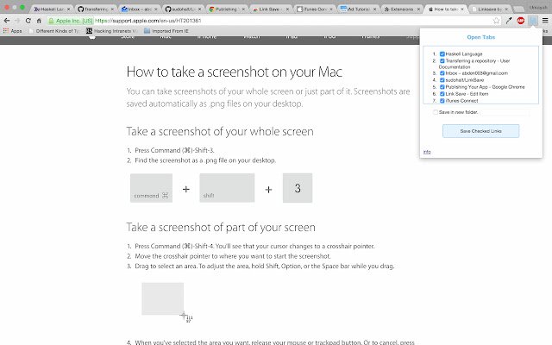Click the shift key image
Image resolution: width=552 pixels, height=345 pixels.
tap(227, 188)
